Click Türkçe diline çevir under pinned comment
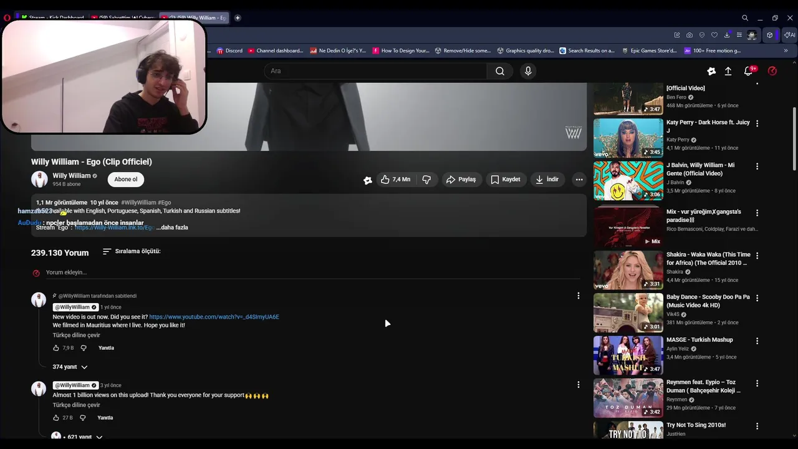Viewport: 798px width, 449px height. (76, 336)
